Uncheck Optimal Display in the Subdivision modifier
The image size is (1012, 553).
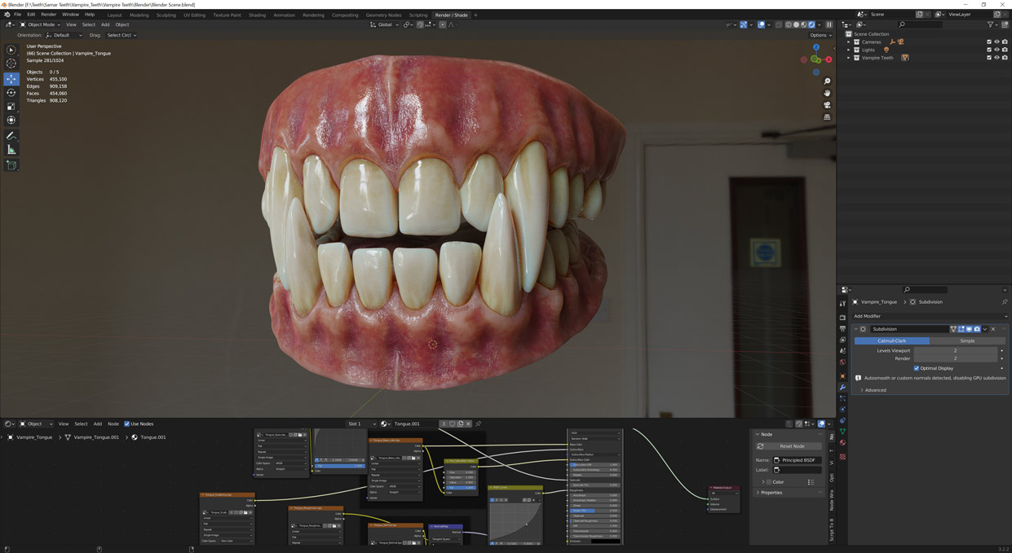coord(916,368)
